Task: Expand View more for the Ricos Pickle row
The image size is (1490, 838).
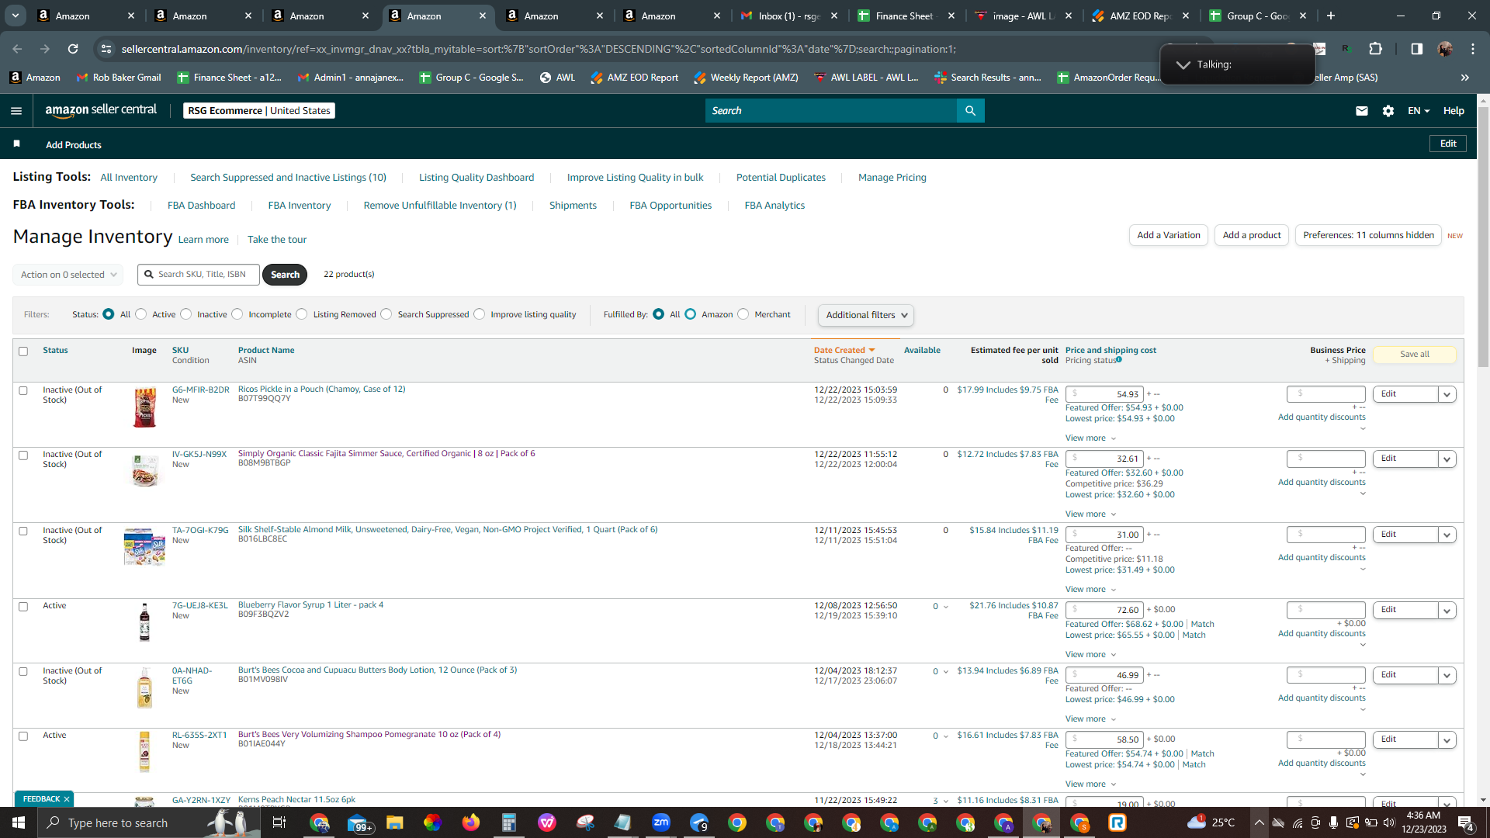Action: click(x=1090, y=438)
